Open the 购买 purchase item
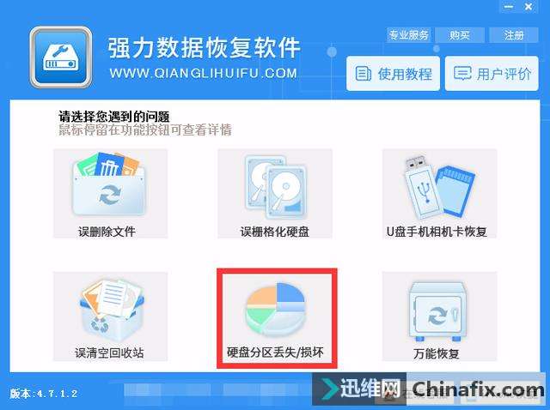This screenshot has height=410, width=550. (460, 35)
